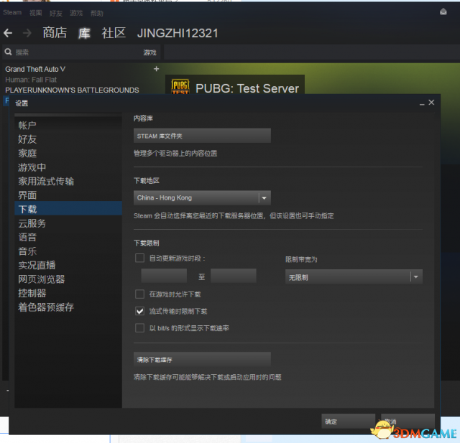460x443 pixels.
Task: Click the auto-update end time field
Action: pyautogui.click(x=234, y=276)
